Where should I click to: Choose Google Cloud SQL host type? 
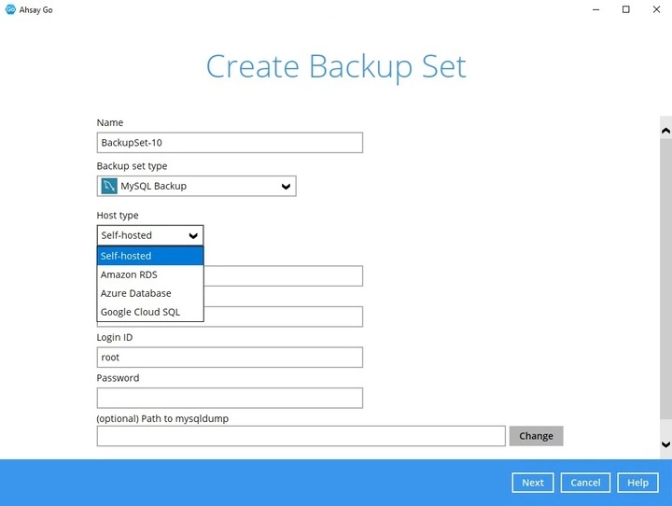point(150,312)
